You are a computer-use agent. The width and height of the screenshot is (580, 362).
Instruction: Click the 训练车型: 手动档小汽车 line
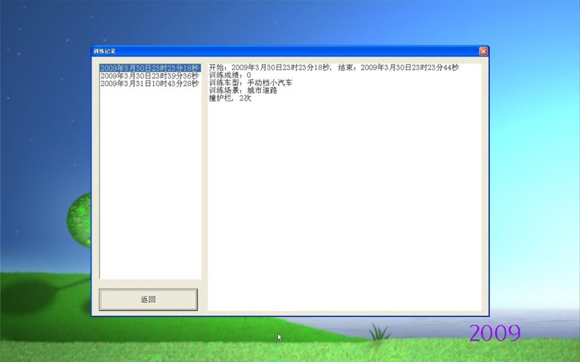click(250, 83)
